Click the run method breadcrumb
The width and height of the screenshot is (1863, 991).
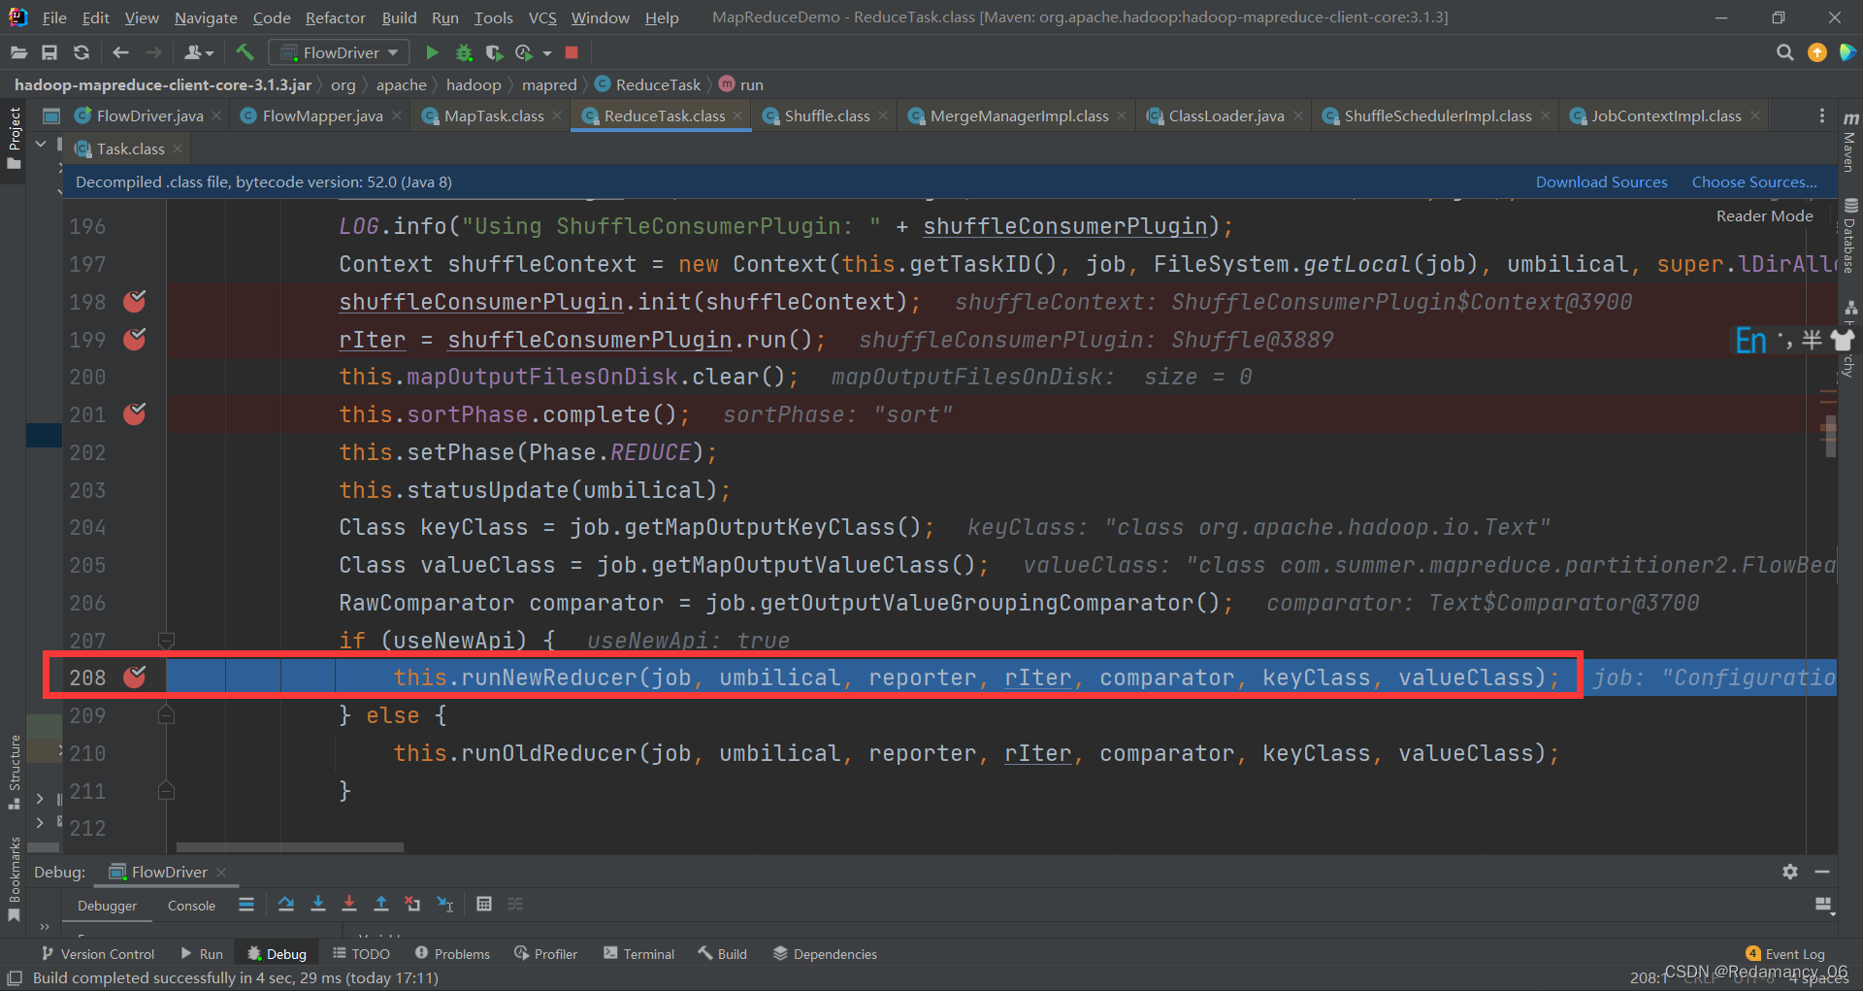[741, 84]
